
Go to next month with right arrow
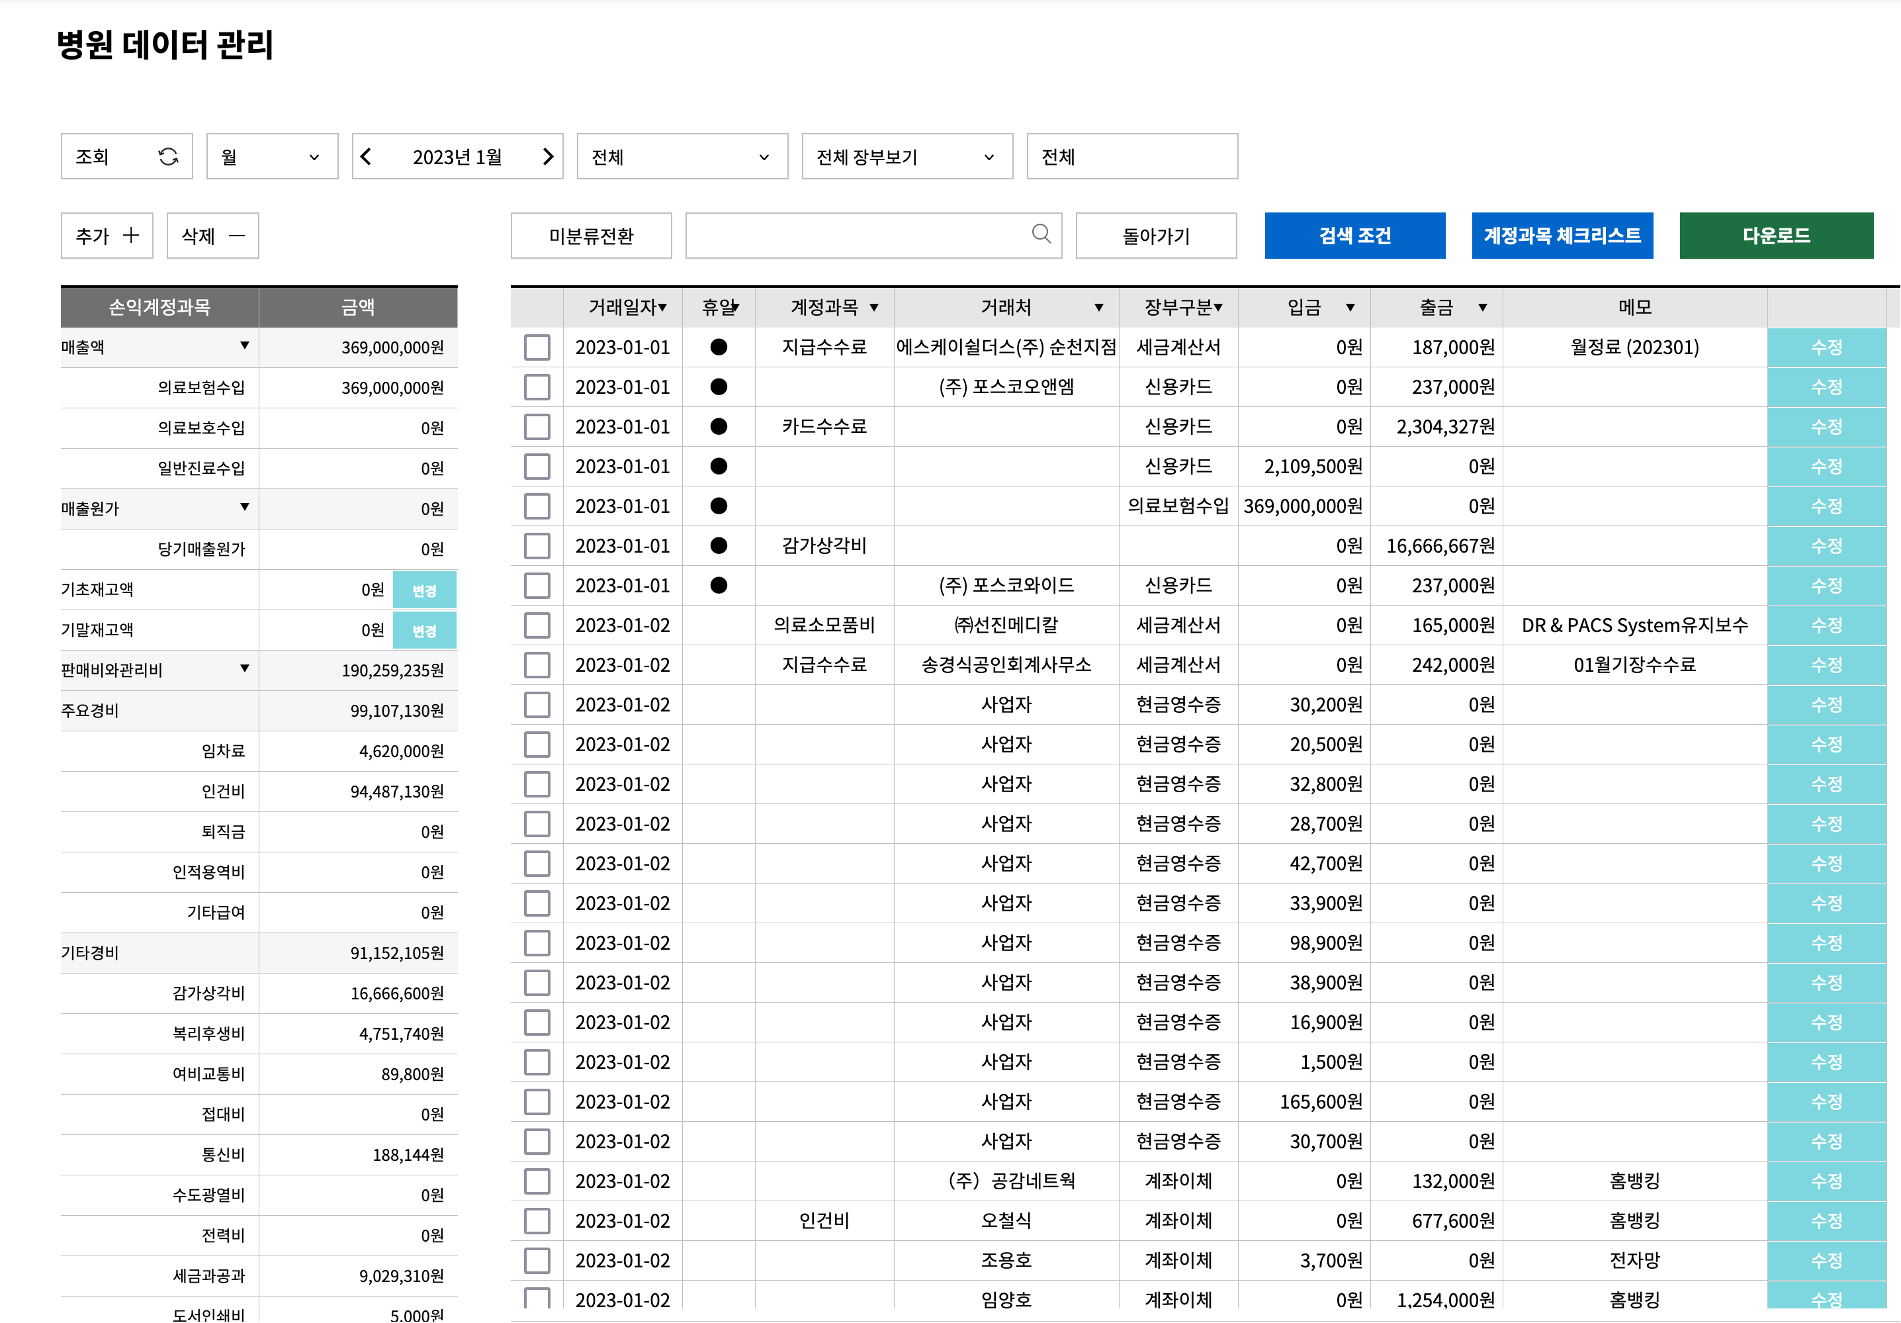(547, 156)
